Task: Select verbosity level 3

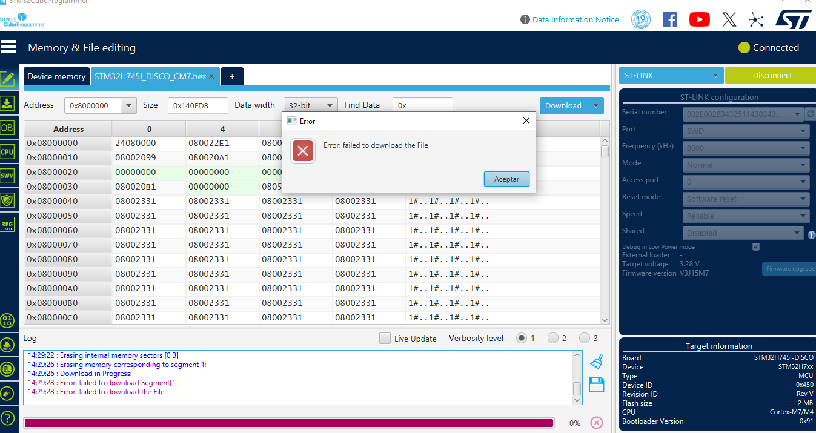Action: pyautogui.click(x=585, y=339)
